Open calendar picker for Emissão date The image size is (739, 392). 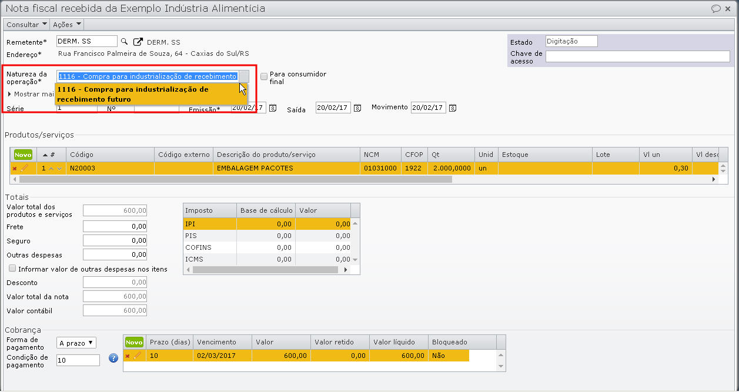pos(273,108)
